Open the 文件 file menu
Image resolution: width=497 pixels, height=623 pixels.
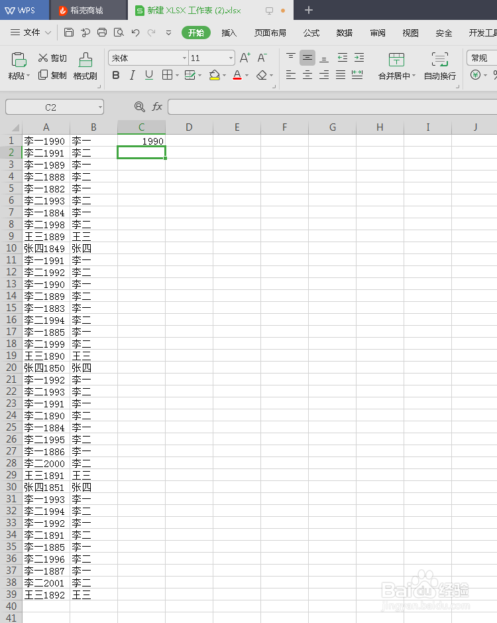pyautogui.click(x=31, y=33)
